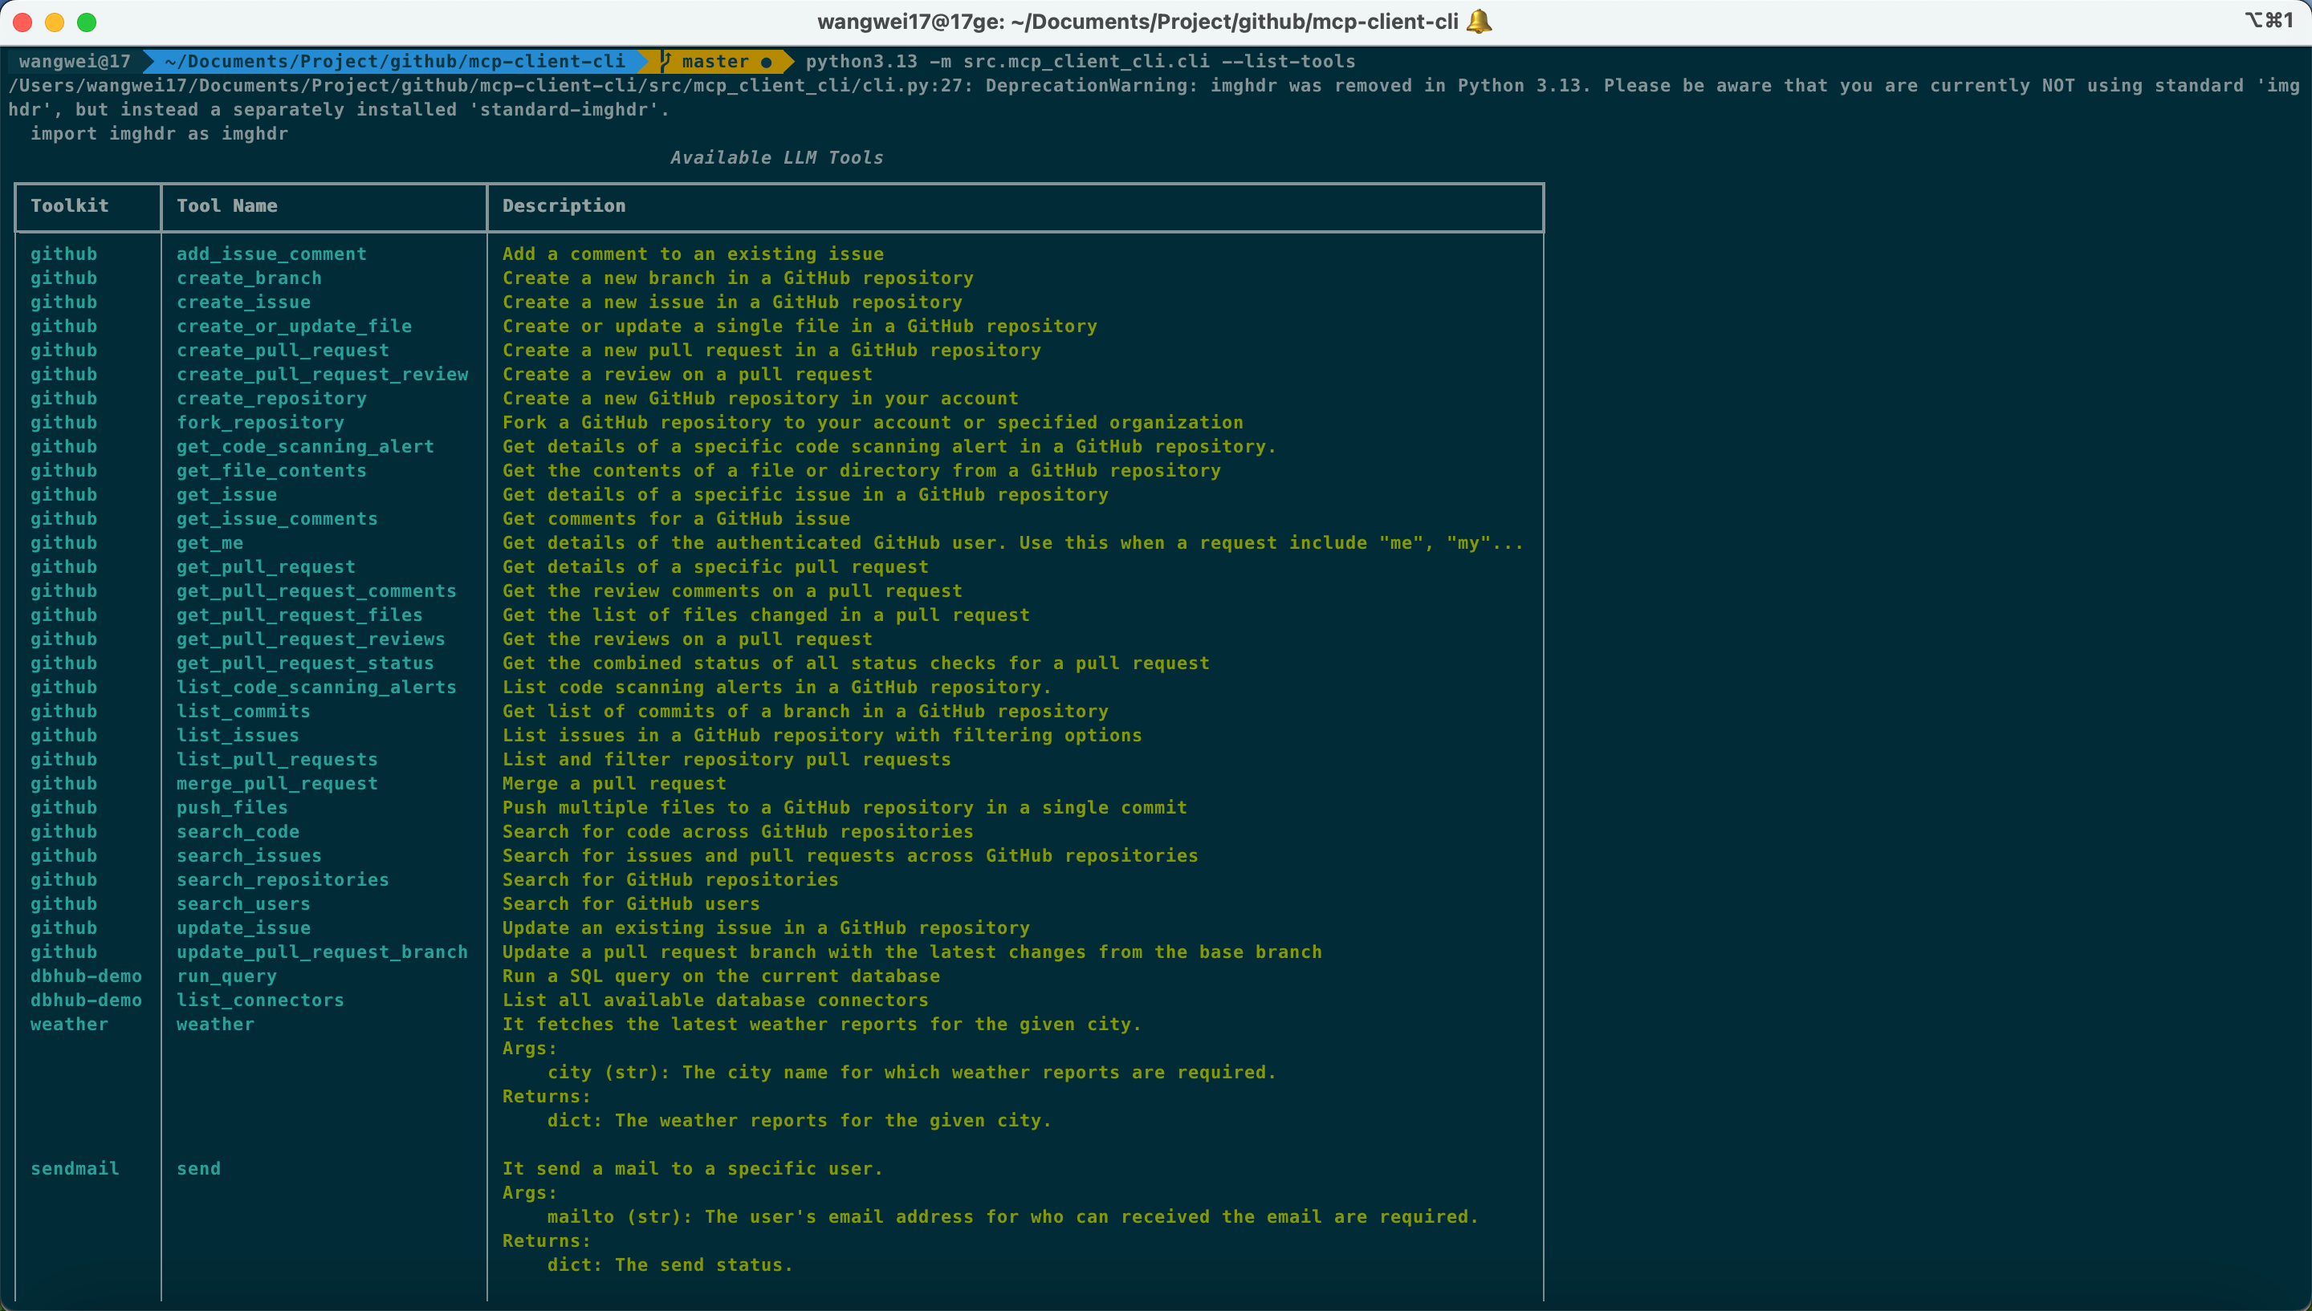Click the list_connectors tool name

(x=260, y=1000)
